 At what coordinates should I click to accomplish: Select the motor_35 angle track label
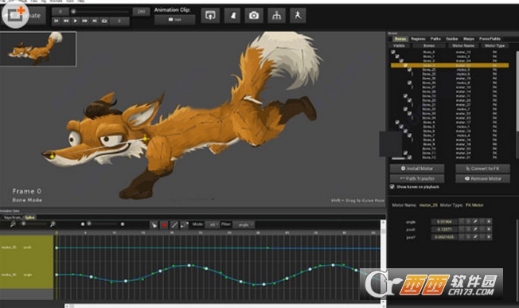28,275
